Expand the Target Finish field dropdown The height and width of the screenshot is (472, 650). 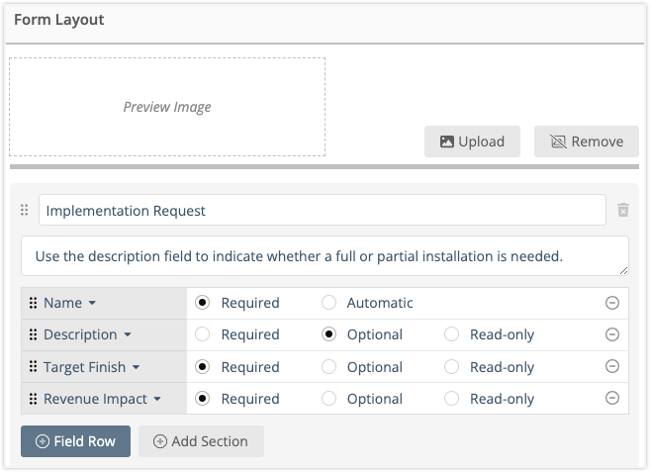tap(136, 367)
